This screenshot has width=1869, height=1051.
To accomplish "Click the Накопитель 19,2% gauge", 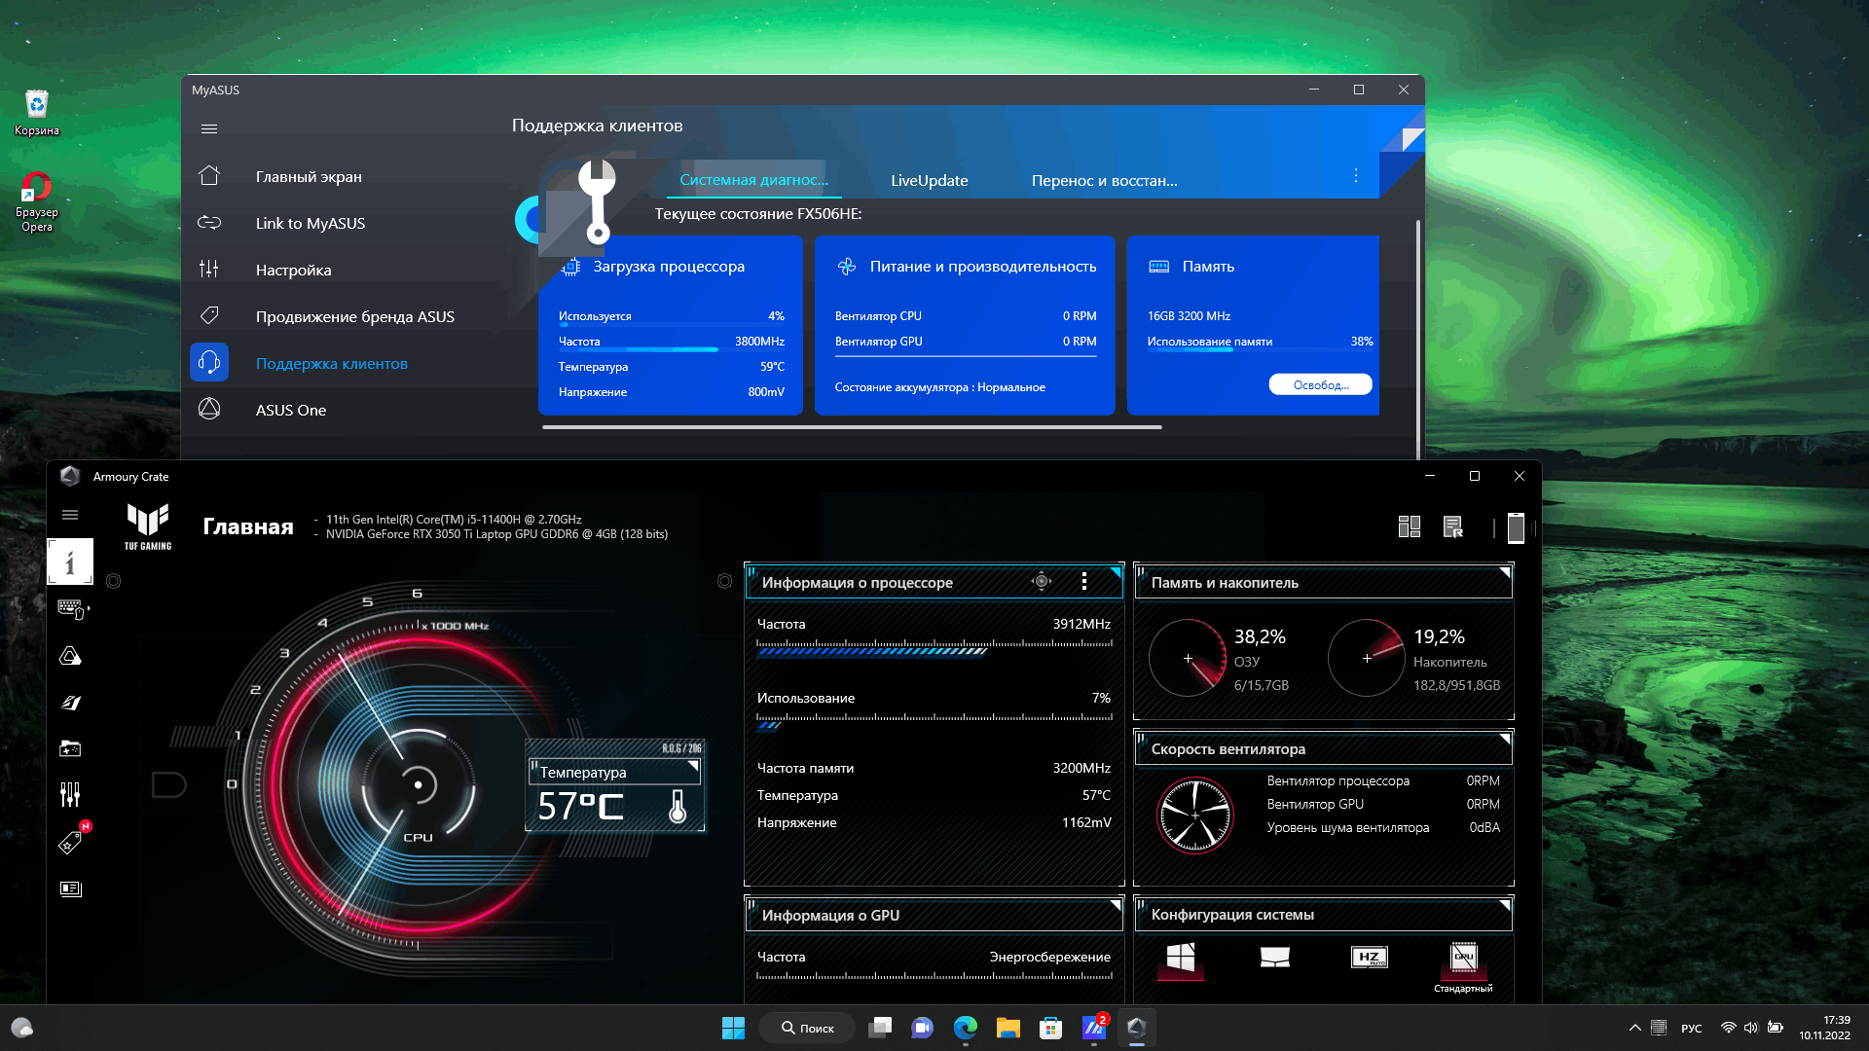I will point(1367,658).
